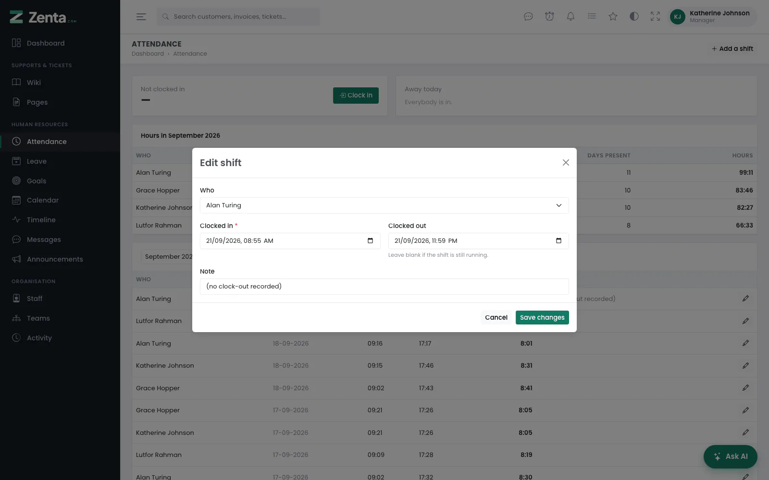Click the Clocked out datetime field
This screenshot has height=480, width=769.
click(478, 241)
